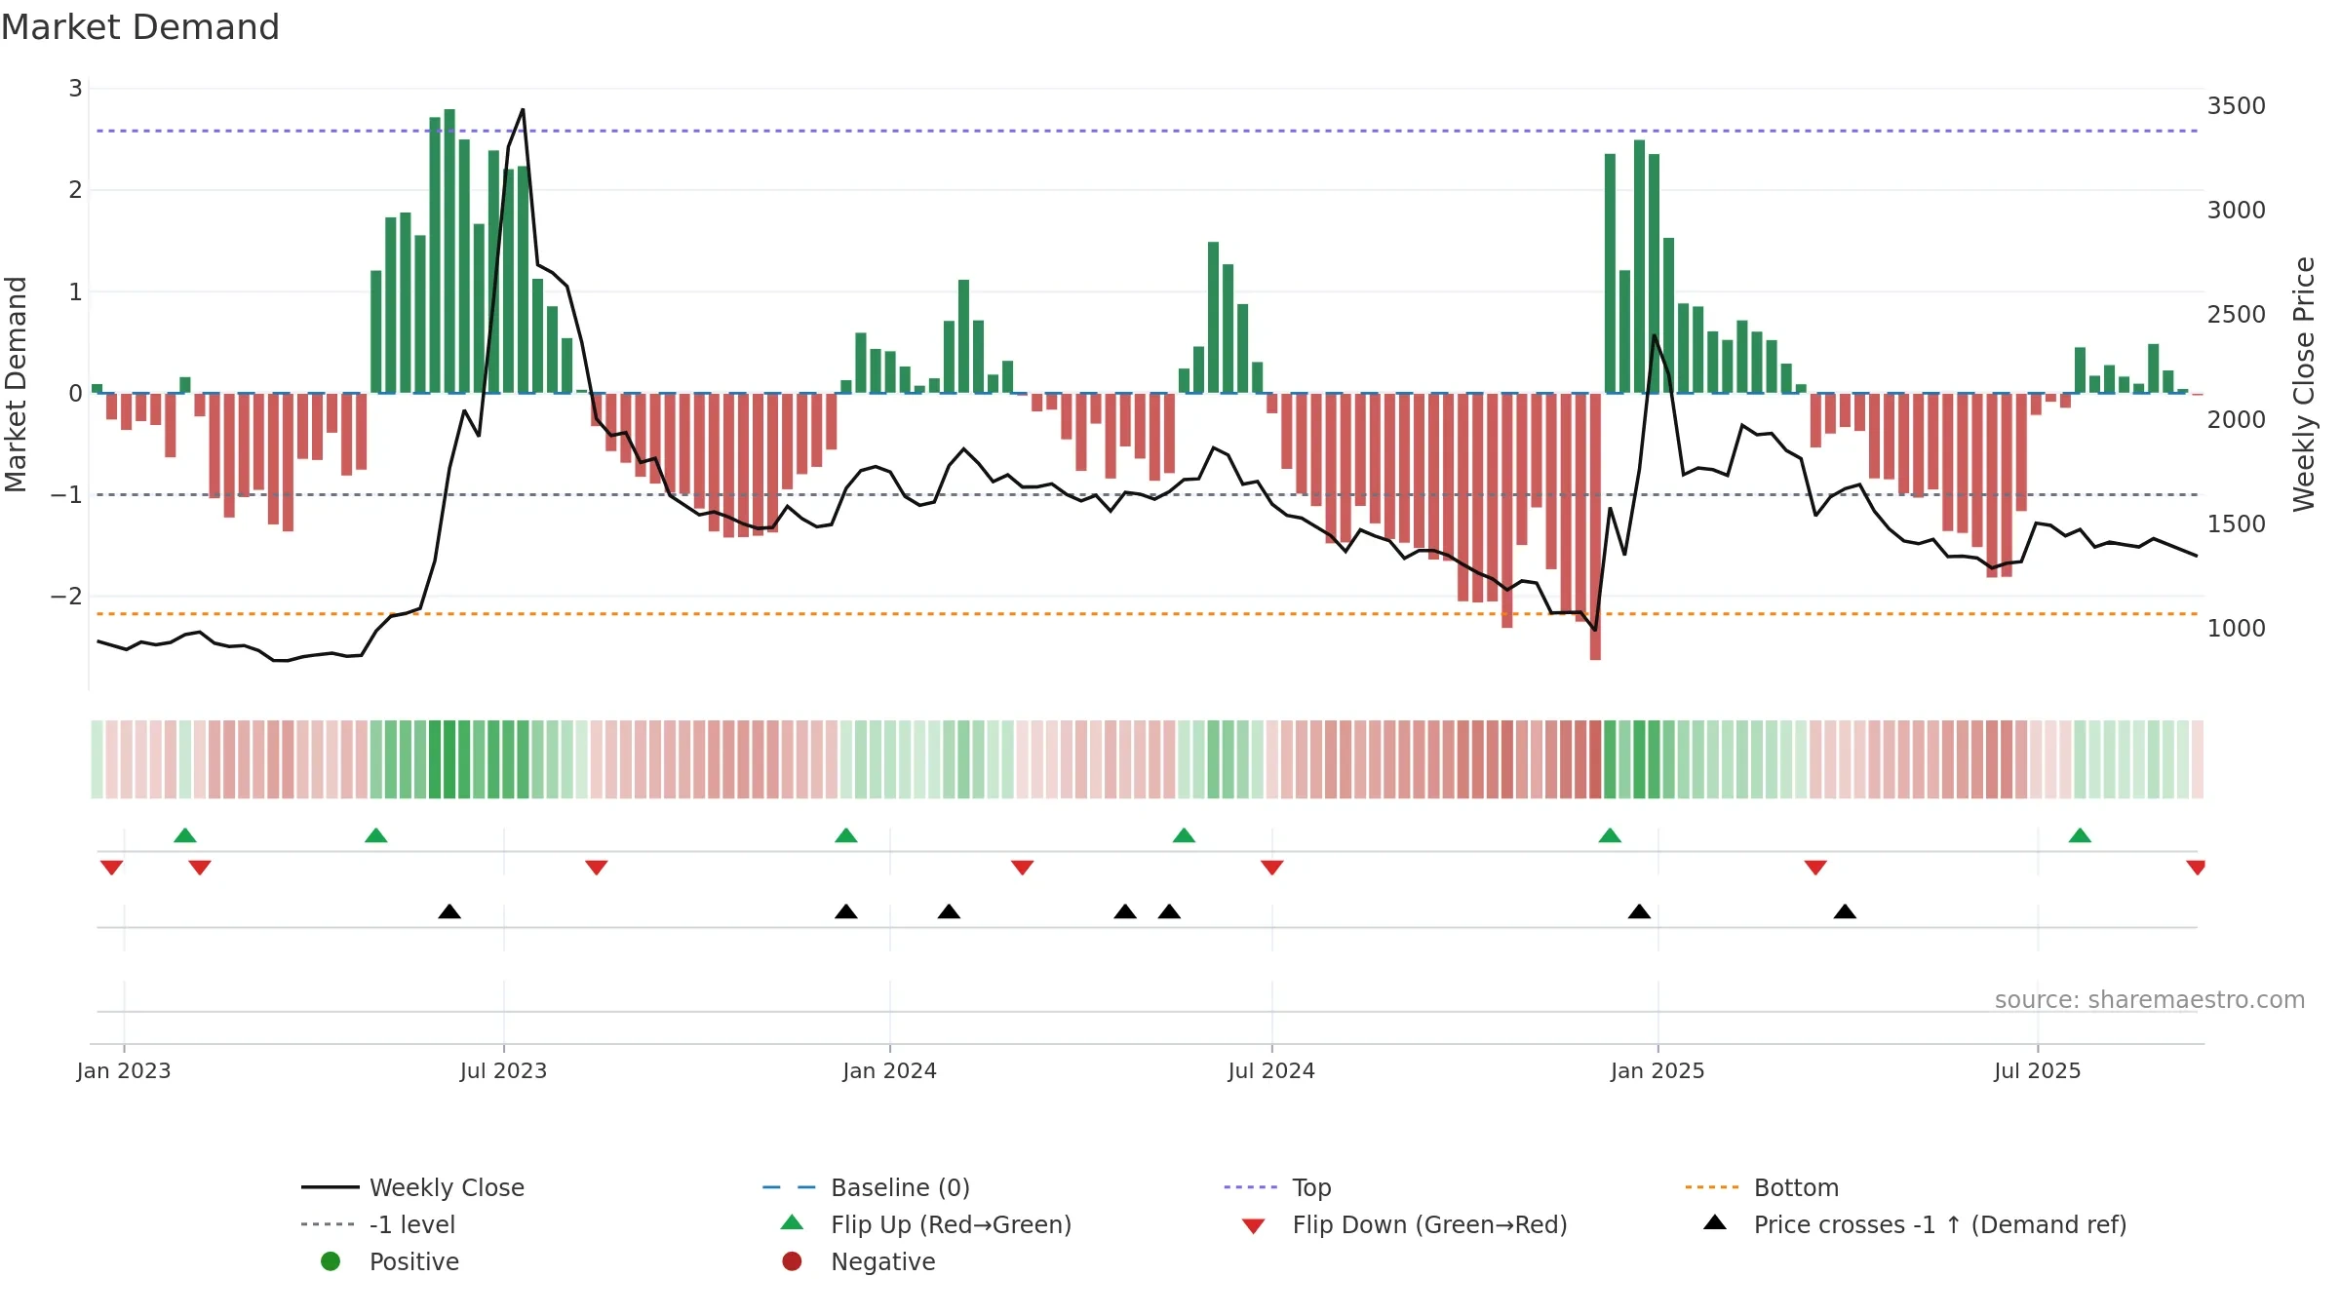This screenshot has width=2340, height=1316.
Task: Click the Baseline (0) legend dash sample
Action: point(789,1187)
